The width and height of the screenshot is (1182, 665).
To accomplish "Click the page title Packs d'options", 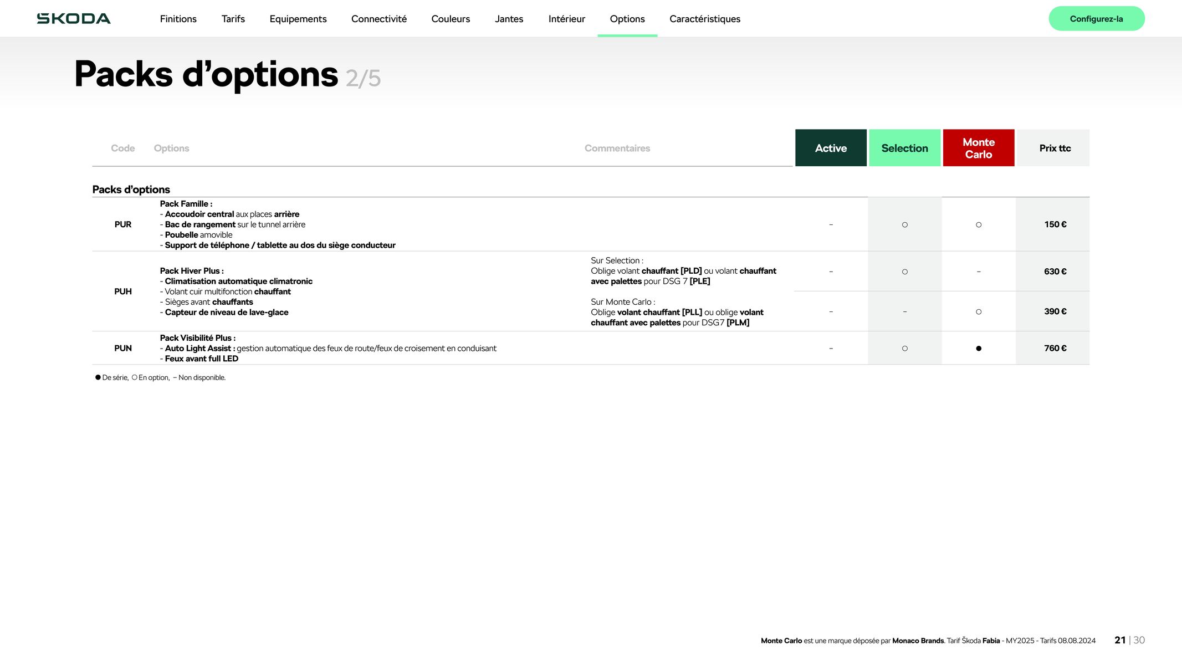I will 206,74.
